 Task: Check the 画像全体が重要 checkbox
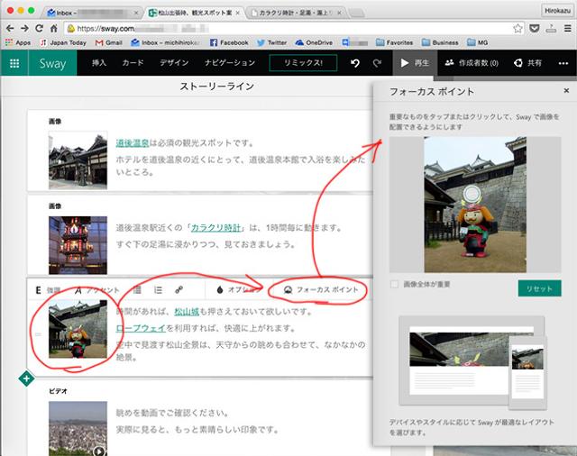coord(395,285)
